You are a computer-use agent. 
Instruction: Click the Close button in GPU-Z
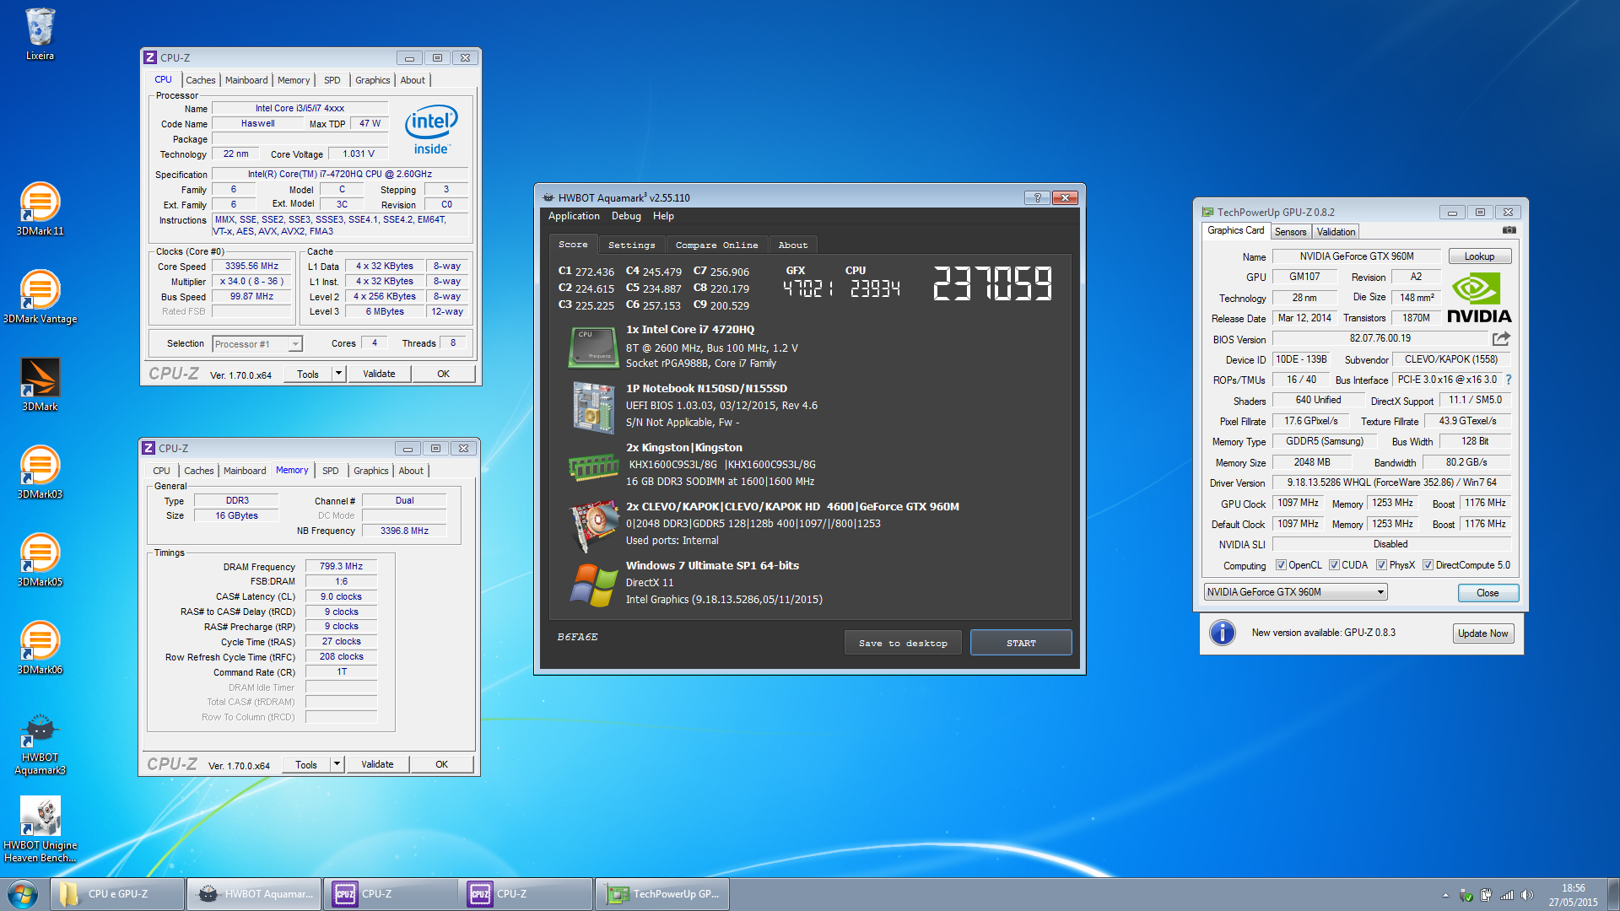click(1488, 593)
